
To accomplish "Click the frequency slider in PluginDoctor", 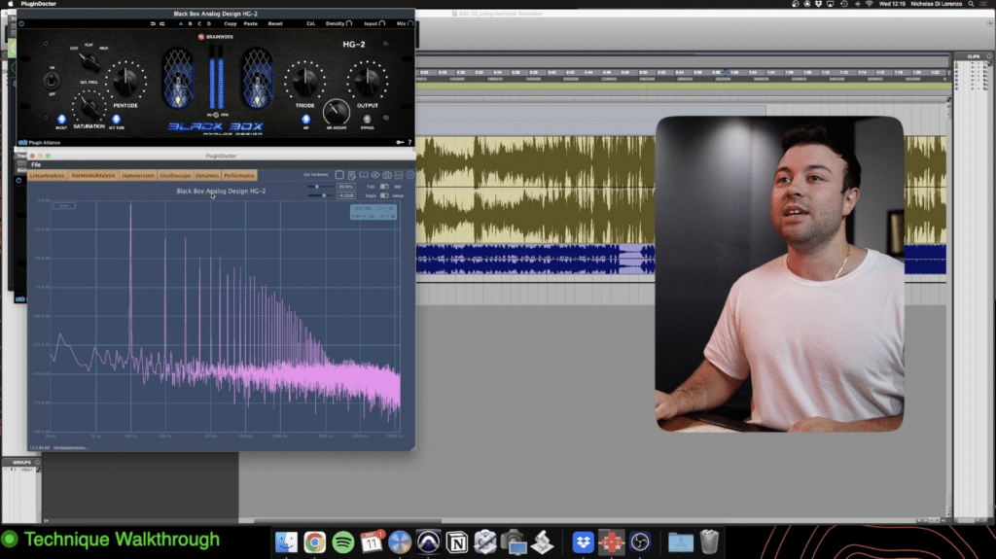I will [321, 187].
